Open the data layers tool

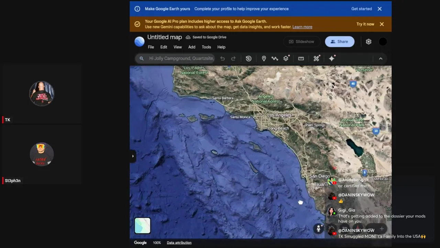[x=286, y=58]
